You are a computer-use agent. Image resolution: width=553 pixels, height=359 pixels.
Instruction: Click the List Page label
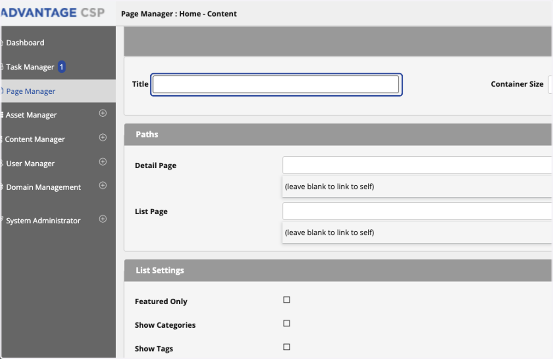click(151, 211)
